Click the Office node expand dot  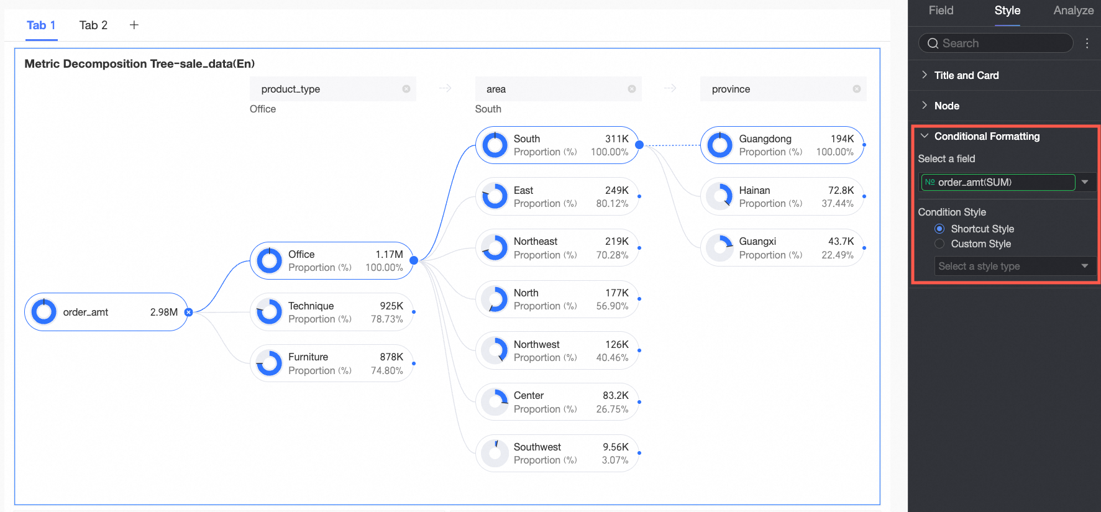tap(414, 260)
